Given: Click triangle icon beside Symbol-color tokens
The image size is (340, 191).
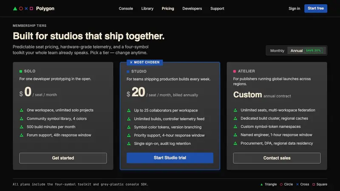Looking at the screenshot, I should coord(129,127).
